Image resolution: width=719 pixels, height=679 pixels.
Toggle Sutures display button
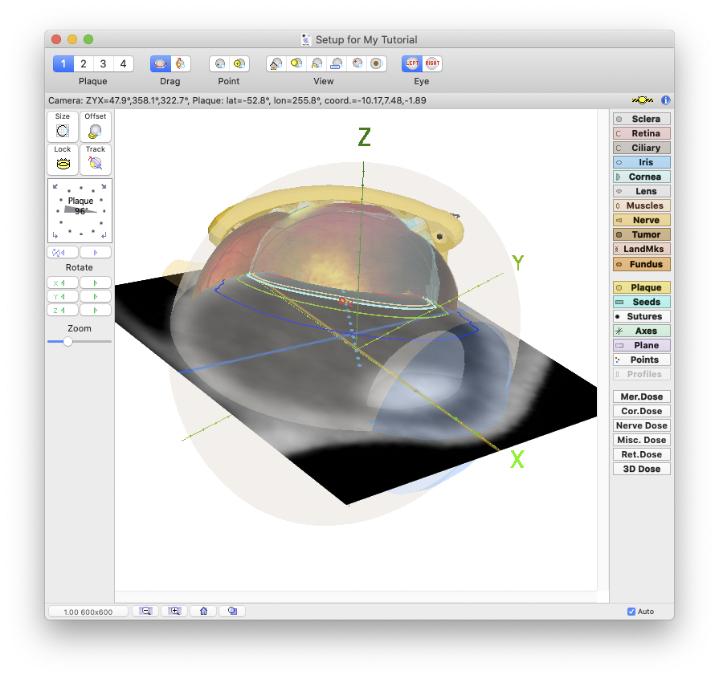(642, 316)
